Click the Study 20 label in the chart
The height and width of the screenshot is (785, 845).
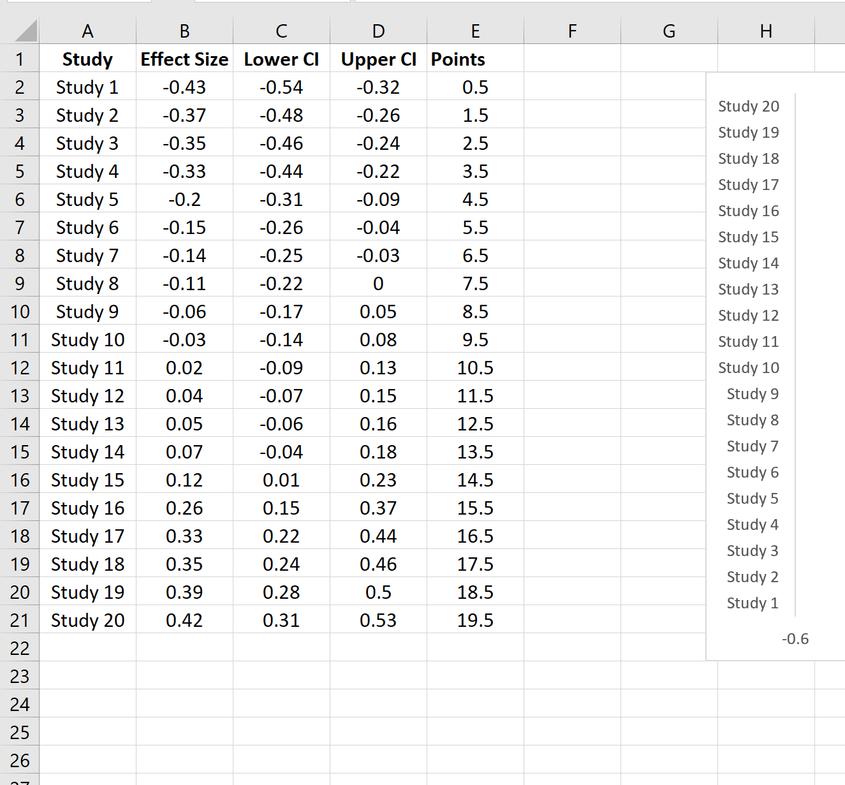tap(749, 106)
